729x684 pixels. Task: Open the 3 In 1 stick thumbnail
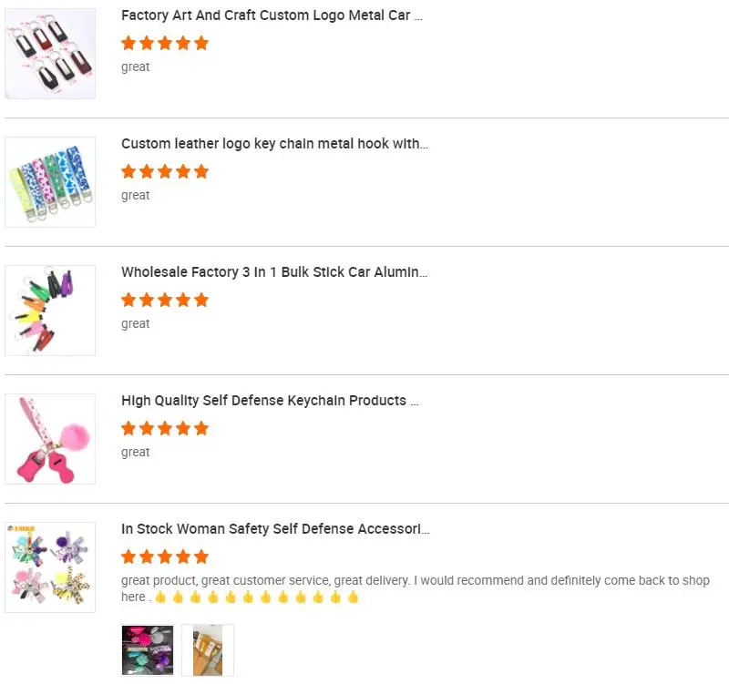pos(50,311)
